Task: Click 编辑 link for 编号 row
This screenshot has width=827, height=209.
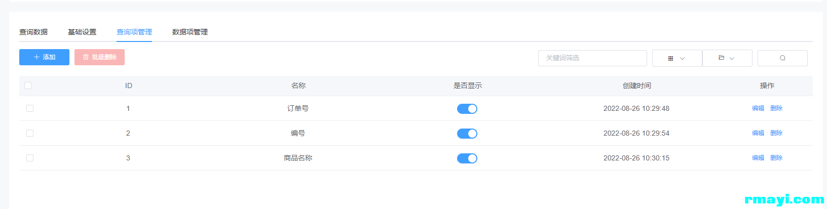Action: click(758, 133)
